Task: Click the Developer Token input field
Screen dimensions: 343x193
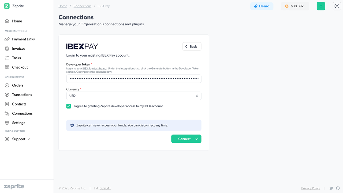Action: [x=134, y=79]
